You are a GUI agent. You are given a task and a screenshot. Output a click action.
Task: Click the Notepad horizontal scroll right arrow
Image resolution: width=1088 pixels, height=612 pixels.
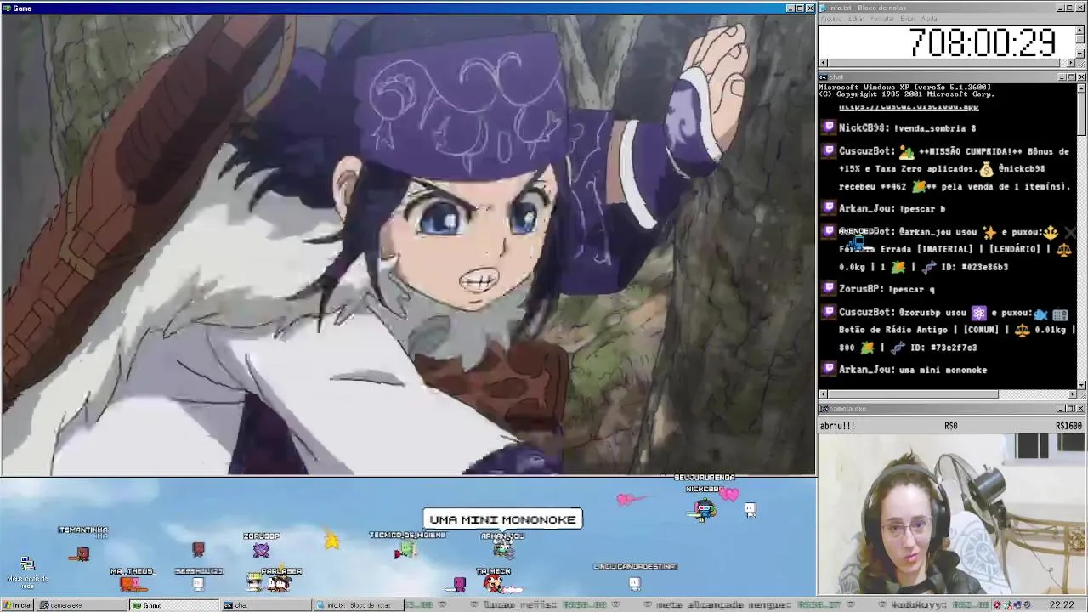click(1071, 63)
